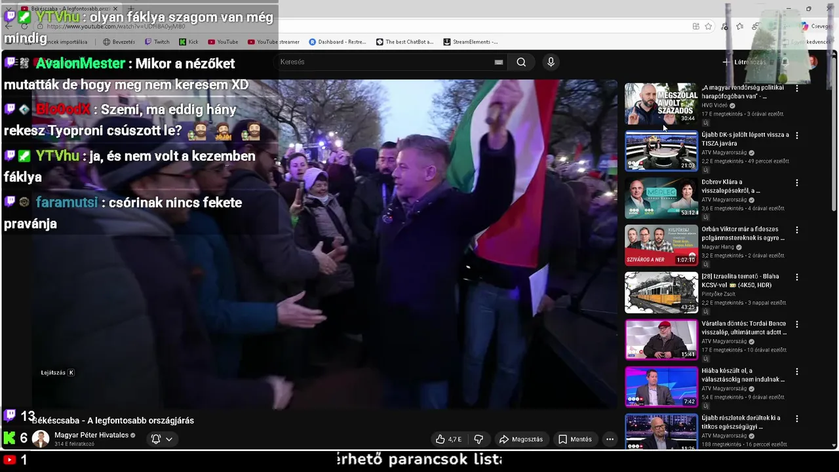Click the browser address bar URL
839x472 pixels.
point(116,26)
